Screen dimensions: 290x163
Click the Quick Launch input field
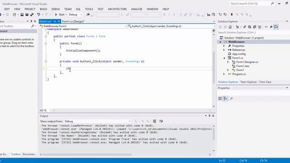click(250, 3)
